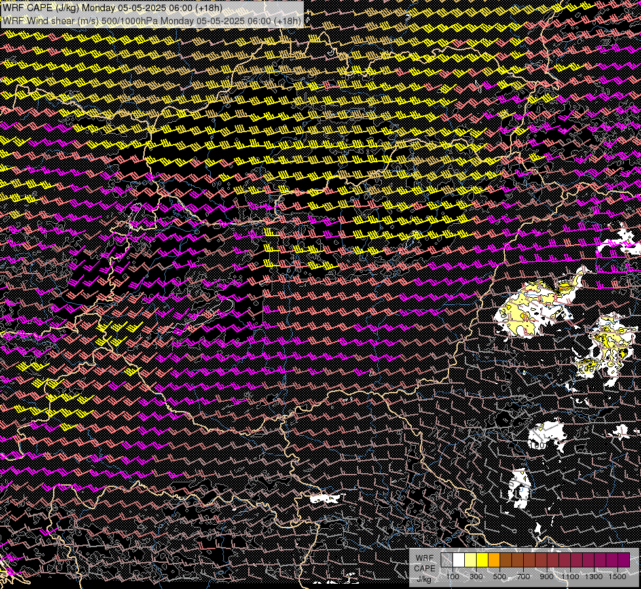This screenshot has width=641, height=589.
Task: Click the 100 legend scale label
Action: pyautogui.click(x=452, y=577)
